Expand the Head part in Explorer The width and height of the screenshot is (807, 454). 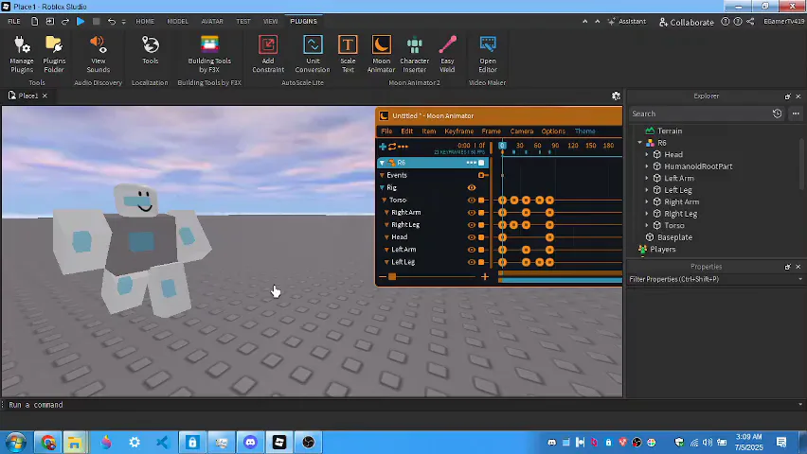tap(647, 154)
